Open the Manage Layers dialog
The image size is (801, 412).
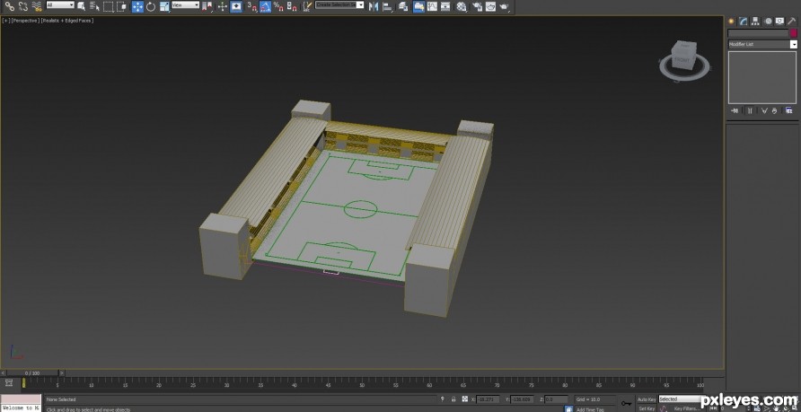pos(403,6)
